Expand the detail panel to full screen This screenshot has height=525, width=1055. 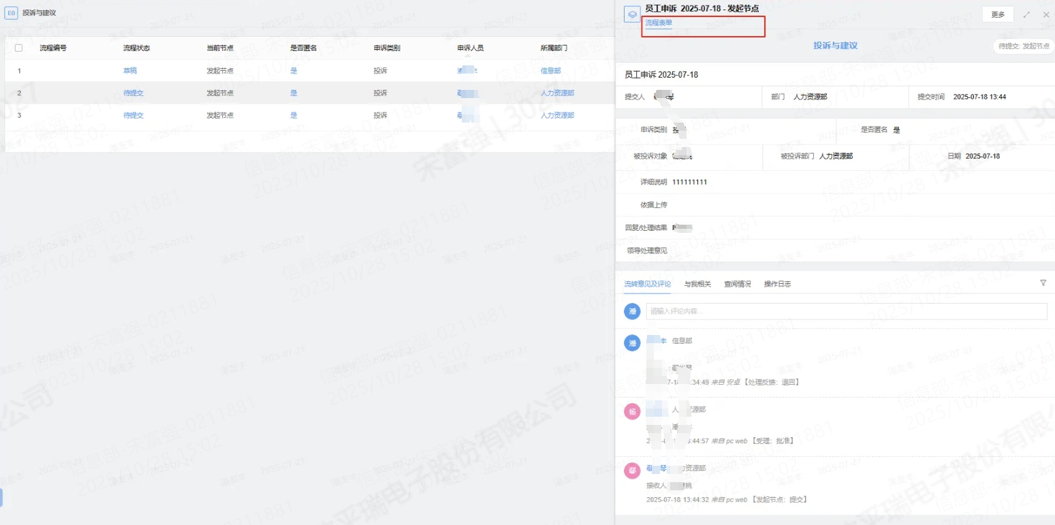pyautogui.click(x=1026, y=14)
